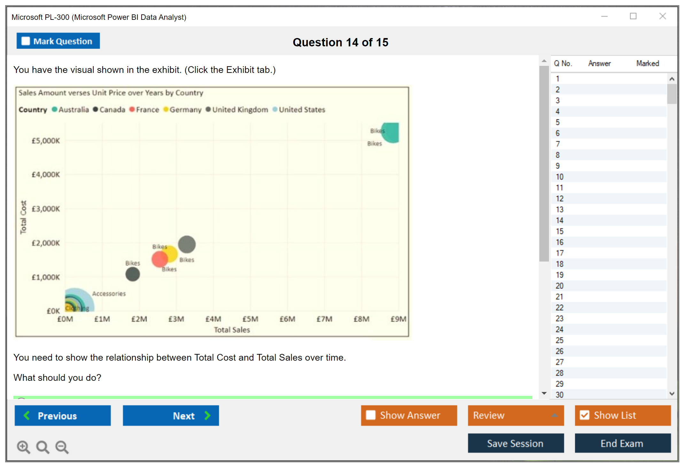
Task: Click the zoom in magnifier icon
Action: click(x=23, y=447)
